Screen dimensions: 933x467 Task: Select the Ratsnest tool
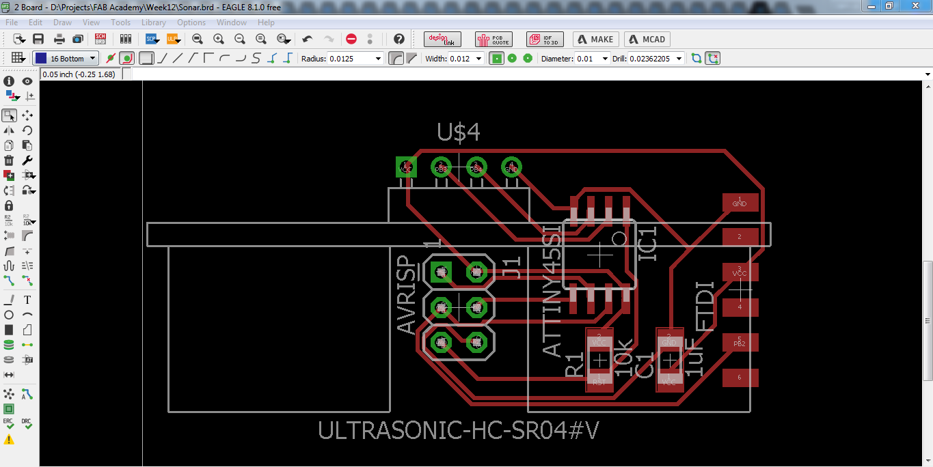(10, 394)
